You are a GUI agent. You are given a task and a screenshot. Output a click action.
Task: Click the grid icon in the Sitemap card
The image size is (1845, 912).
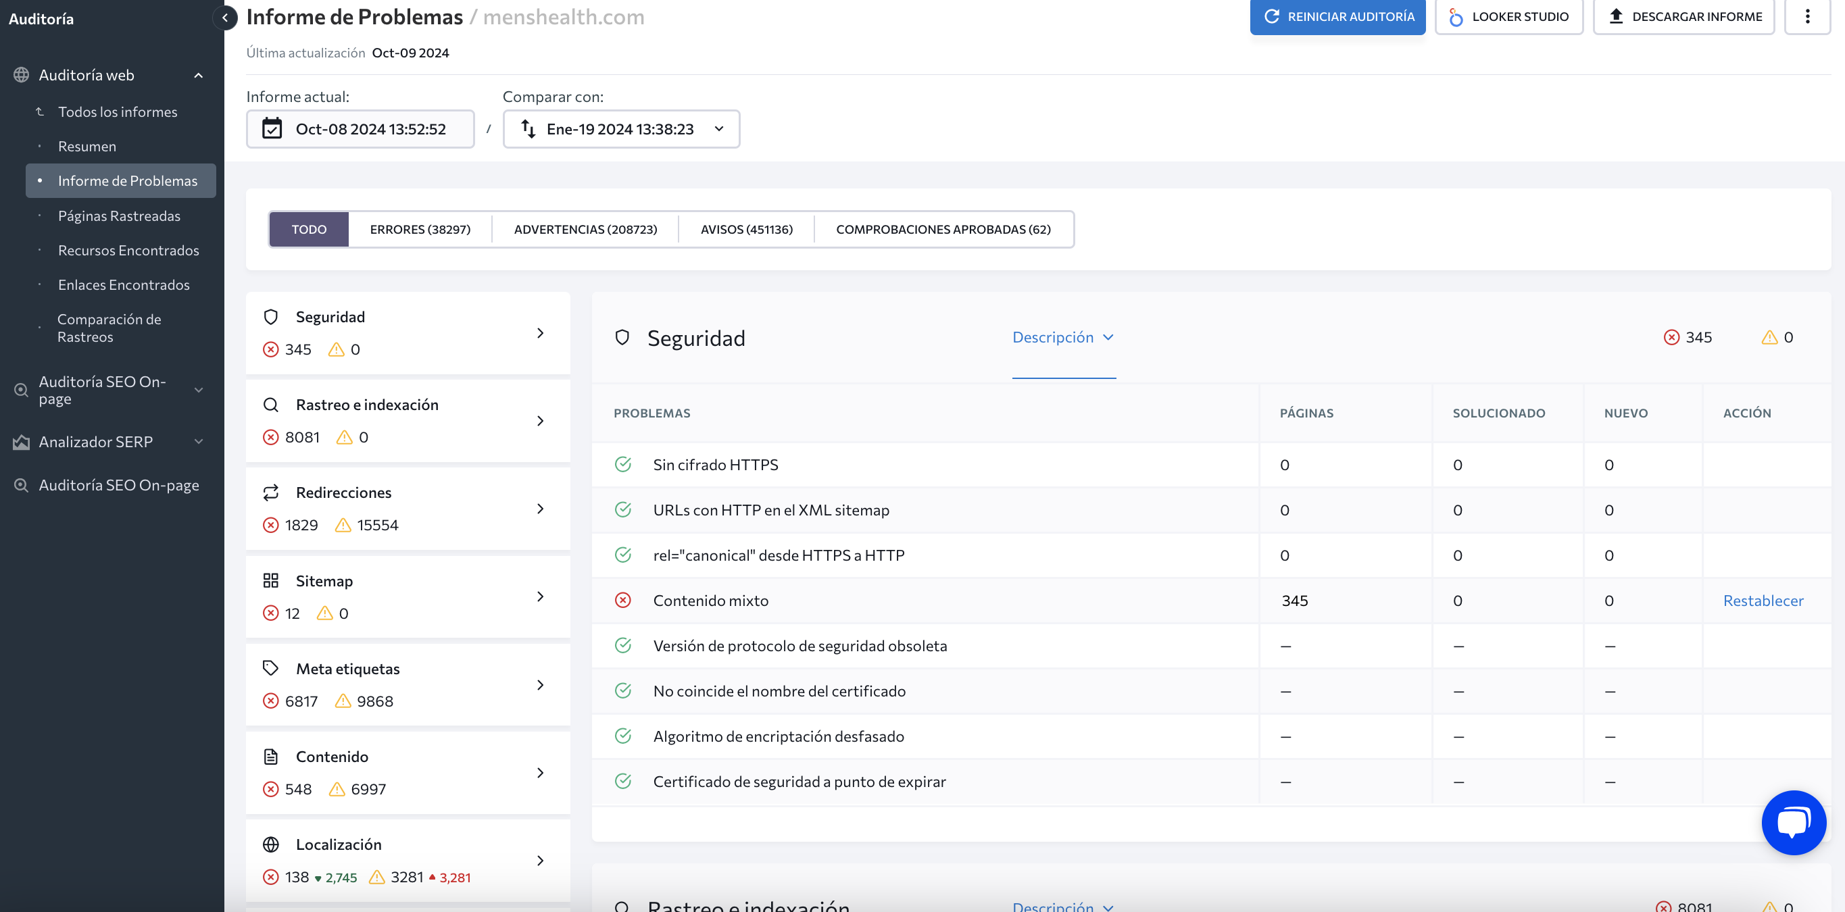(271, 580)
